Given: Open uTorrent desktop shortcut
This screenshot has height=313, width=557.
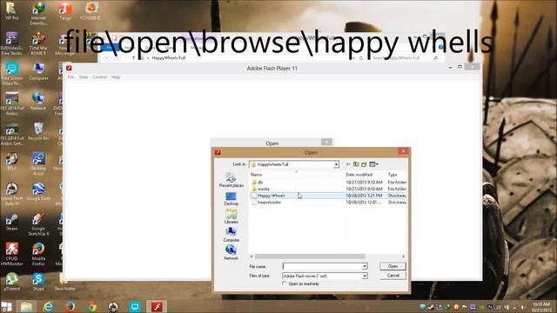Looking at the screenshot, I should coord(11,282).
